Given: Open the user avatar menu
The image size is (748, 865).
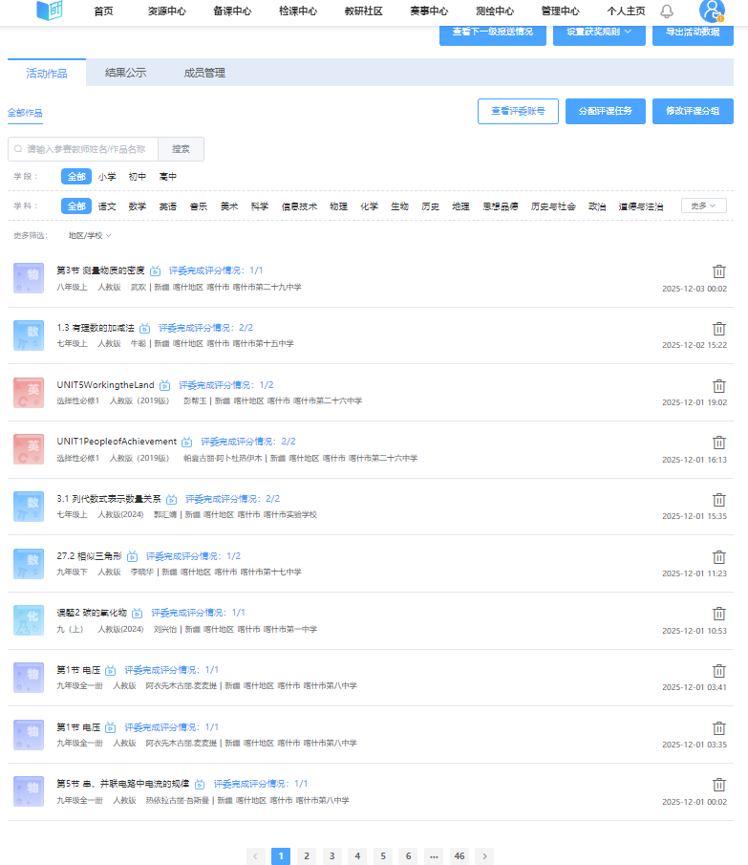Looking at the screenshot, I should tap(712, 11).
